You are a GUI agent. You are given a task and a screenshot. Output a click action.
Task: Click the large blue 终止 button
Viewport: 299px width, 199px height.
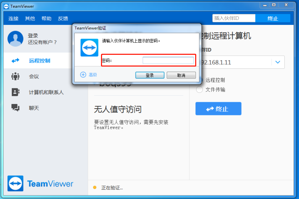click(x=218, y=109)
